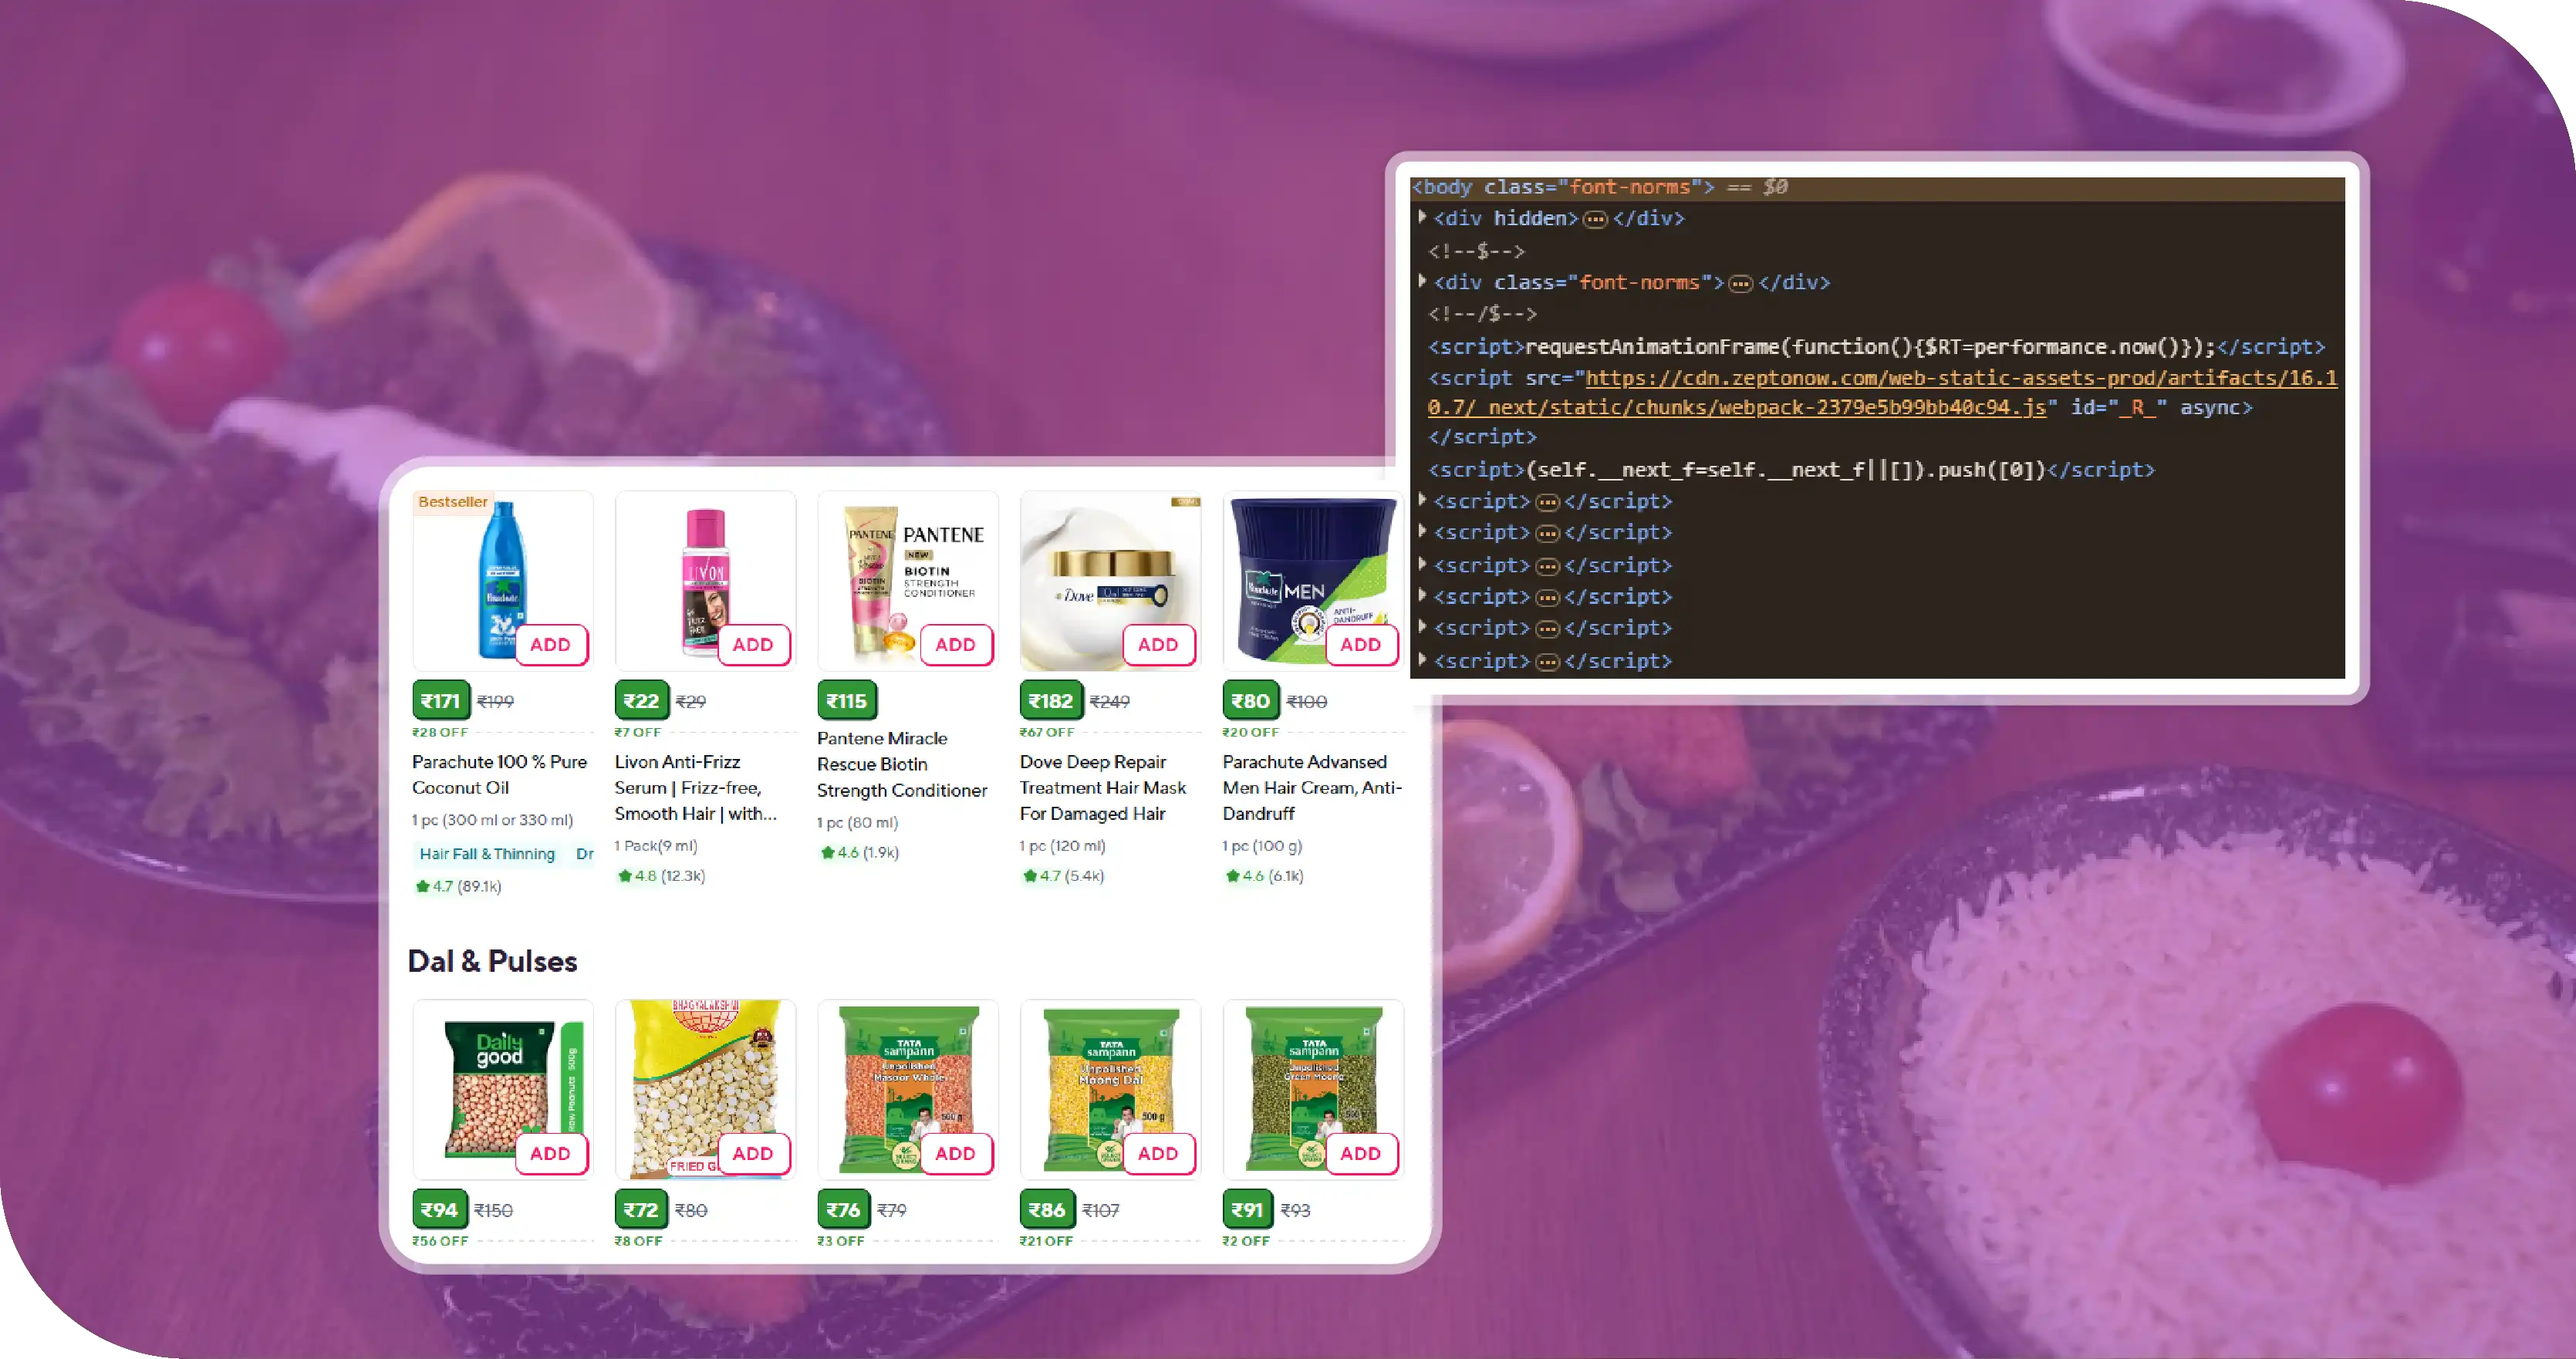Add Livon Anti-Frizz Serum to cart

click(x=753, y=645)
